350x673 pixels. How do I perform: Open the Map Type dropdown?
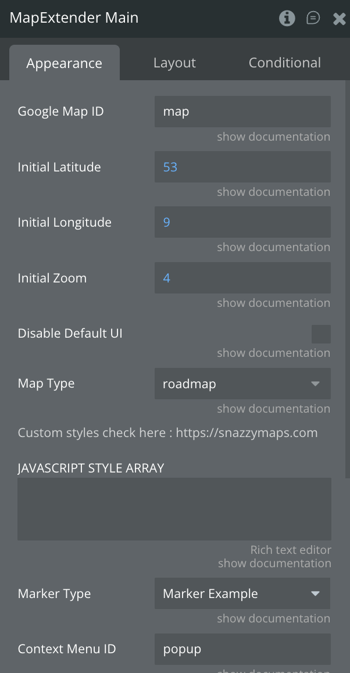coord(242,384)
